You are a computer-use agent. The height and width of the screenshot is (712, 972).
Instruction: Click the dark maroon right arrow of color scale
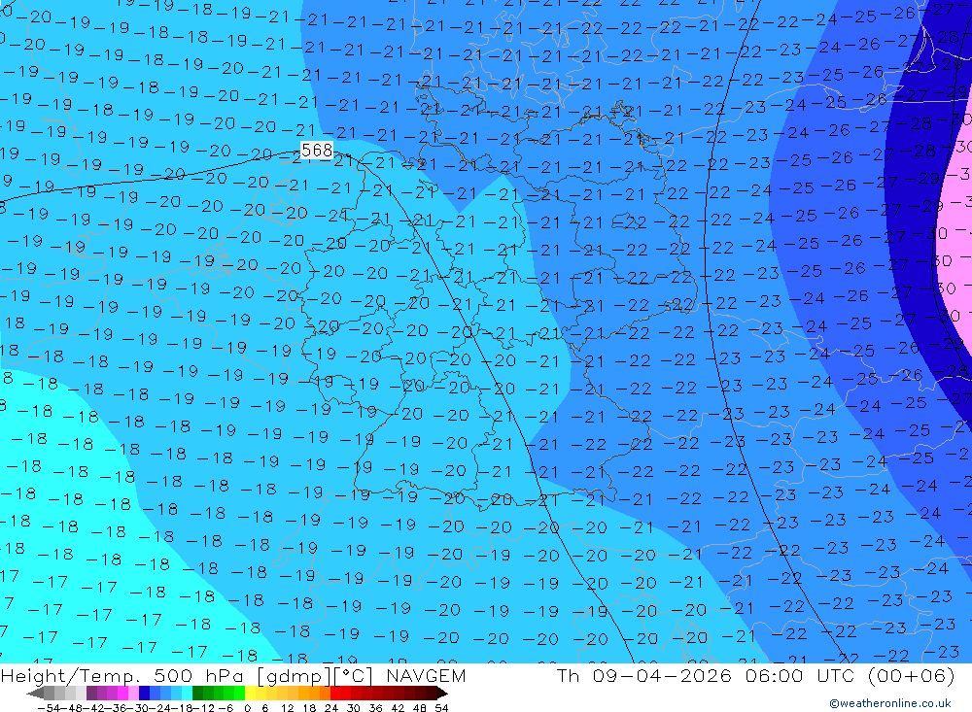pos(442,694)
